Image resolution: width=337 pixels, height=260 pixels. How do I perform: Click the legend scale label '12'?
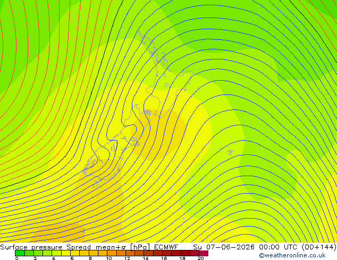tap(127, 258)
